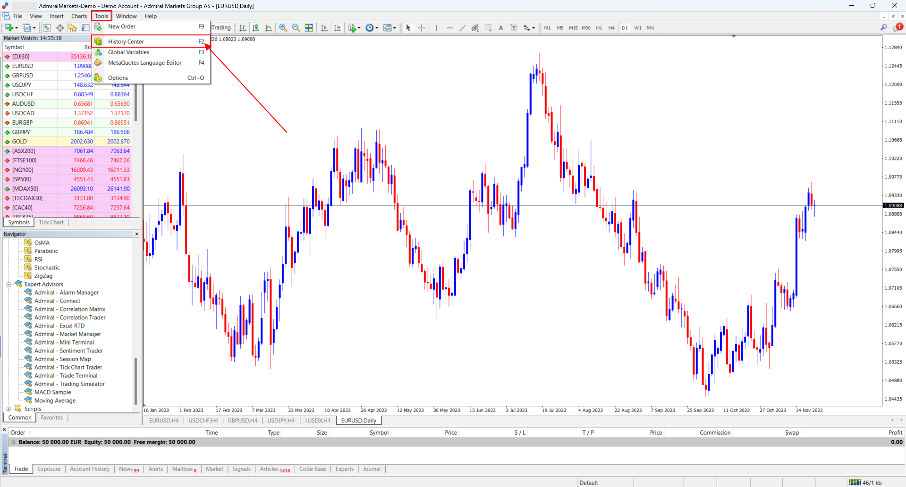Collapse the Expert Advisors tree node

(x=8, y=285)
